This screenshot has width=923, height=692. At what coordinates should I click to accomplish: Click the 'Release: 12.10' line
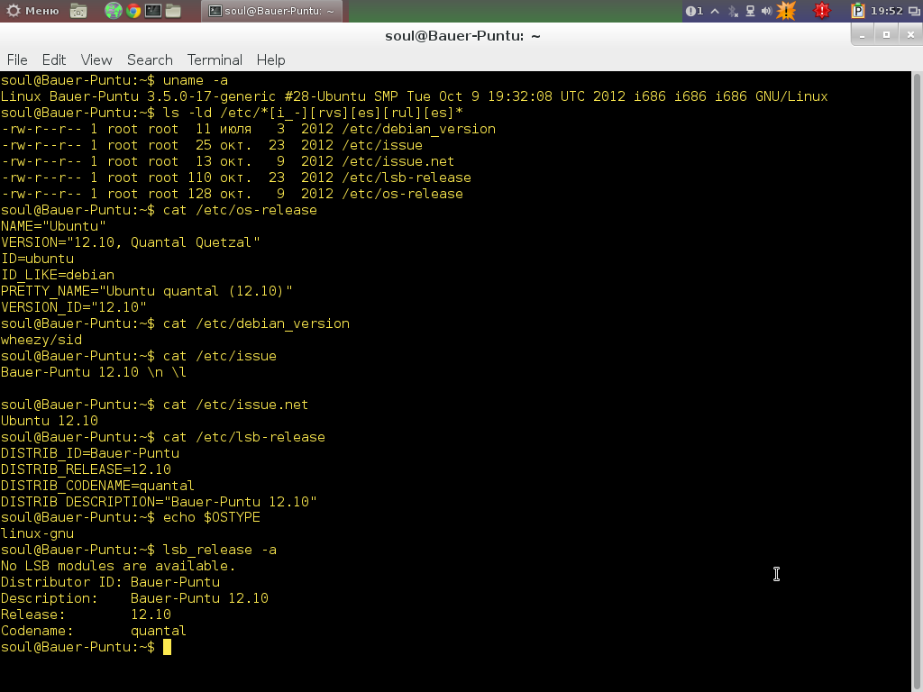[86, 615]
